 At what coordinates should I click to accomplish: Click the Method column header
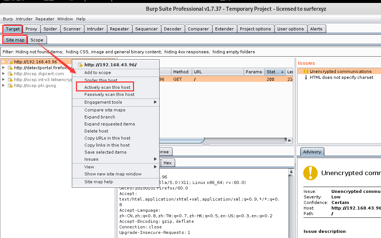tap(181, 72)
